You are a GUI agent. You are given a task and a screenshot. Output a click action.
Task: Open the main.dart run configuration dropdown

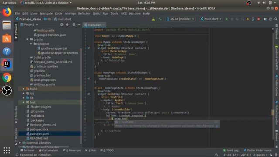211,19
